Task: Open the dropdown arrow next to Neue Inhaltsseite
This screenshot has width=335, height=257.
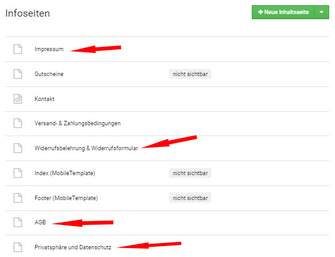Action: (x=322, y=12)
